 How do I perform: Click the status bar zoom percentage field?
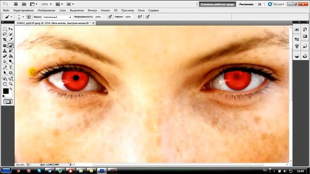point(20,164)
